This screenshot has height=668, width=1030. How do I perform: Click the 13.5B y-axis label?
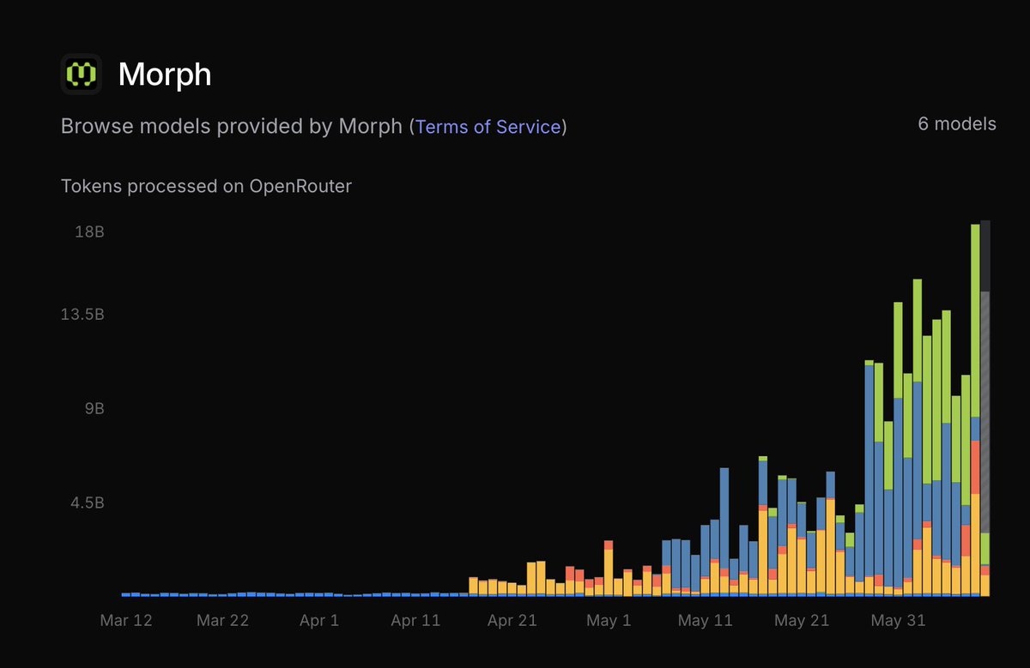pos(82,315)
